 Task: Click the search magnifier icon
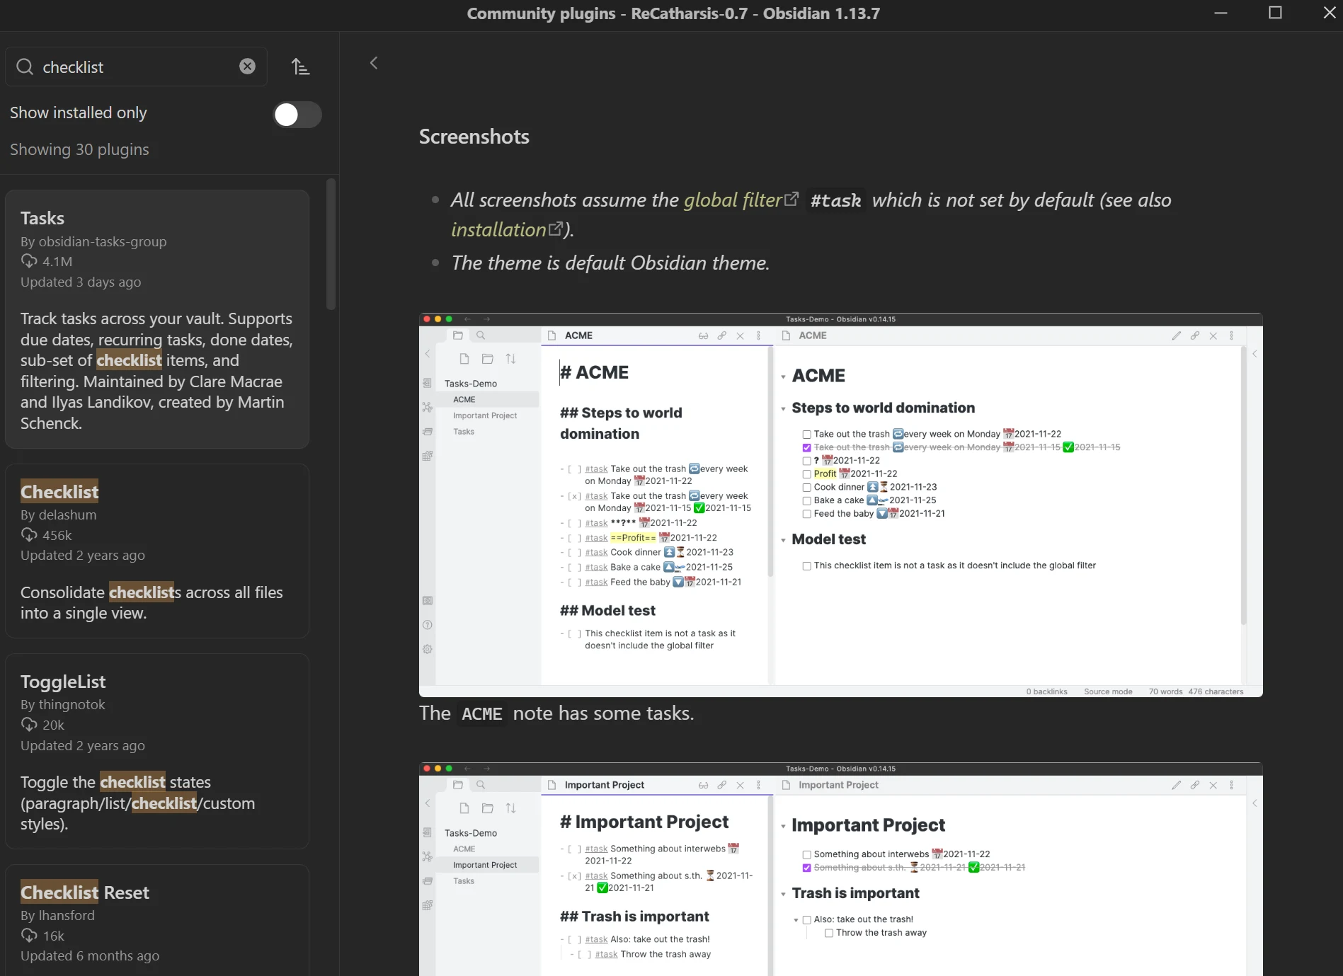click(x=25, y=67)
